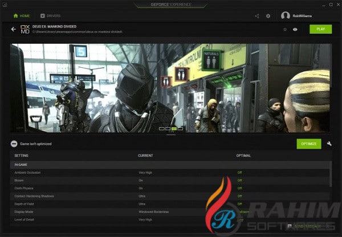Select the Ambient Occlusion setting row
The width and height of the screenshot is (342, 237).
tap(171, 173)
